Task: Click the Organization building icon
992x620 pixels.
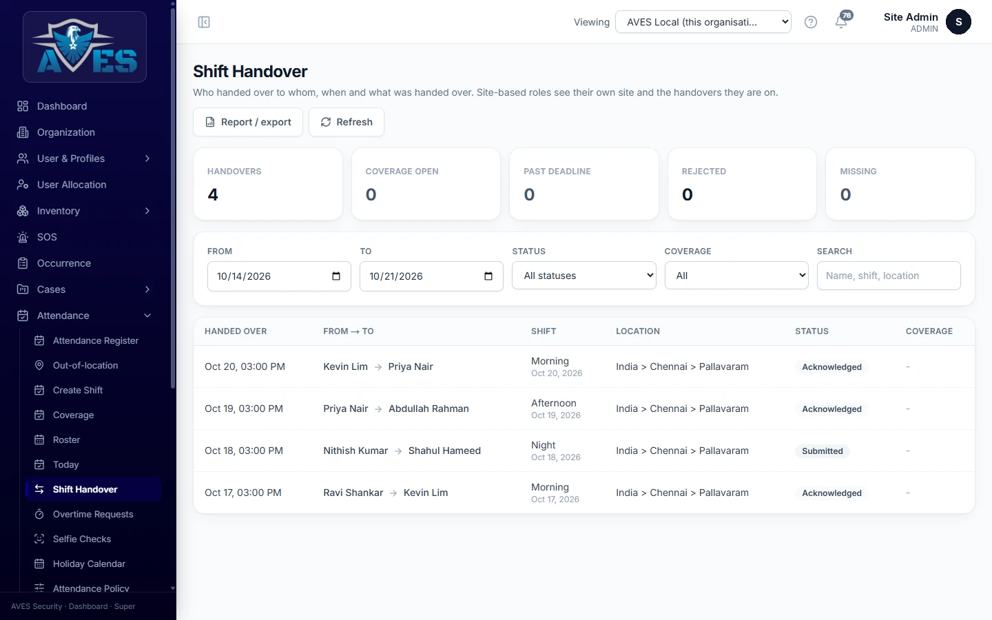Action: click(x=23, y=132)
